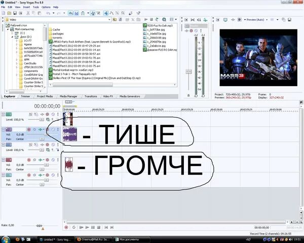Click the Explorer Stop Preview icon

151,20
